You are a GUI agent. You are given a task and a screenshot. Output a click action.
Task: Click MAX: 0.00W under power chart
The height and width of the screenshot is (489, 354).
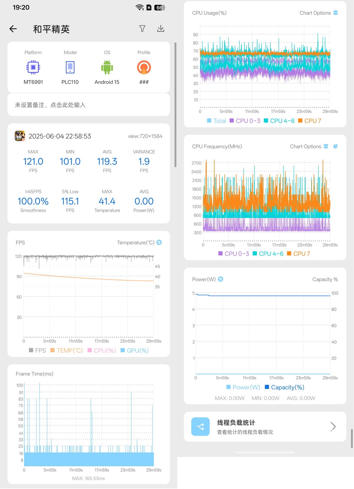pos(230,398)
